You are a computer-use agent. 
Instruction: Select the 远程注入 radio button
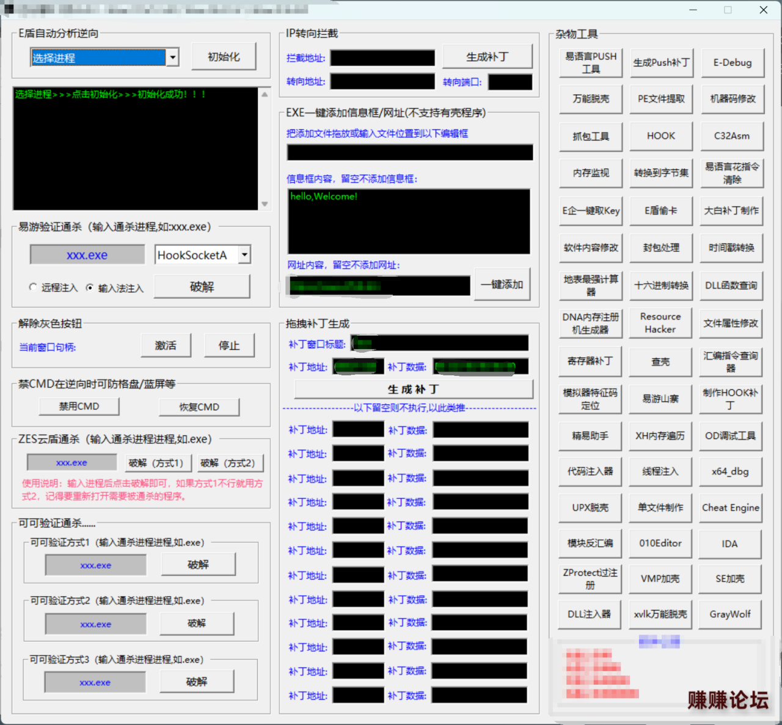click(x=34, y=287)
